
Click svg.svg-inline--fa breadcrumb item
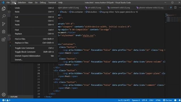click(x=118, y=12)
